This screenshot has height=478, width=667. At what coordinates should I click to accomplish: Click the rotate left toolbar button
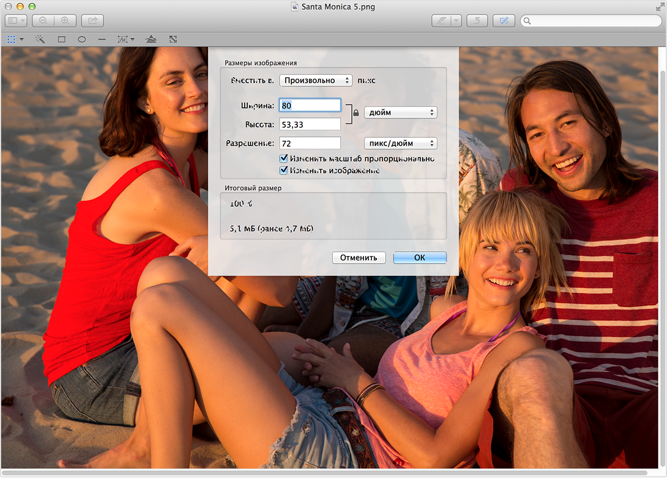click(477, 21)
